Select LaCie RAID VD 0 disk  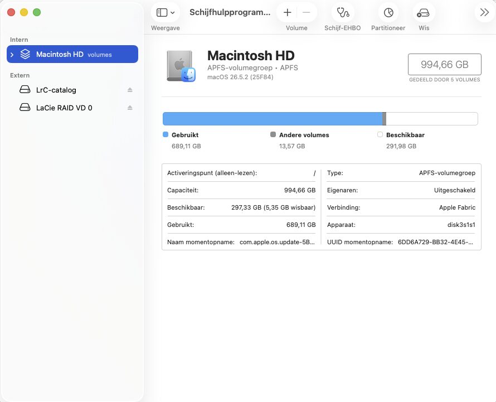[x=72, y=108]
